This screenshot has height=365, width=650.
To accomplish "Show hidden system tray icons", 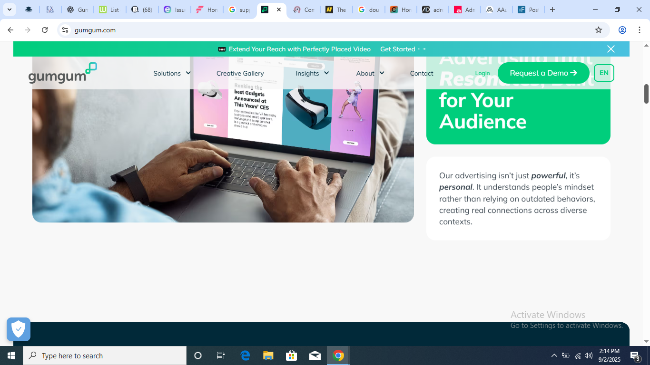I will coord(554,355).
